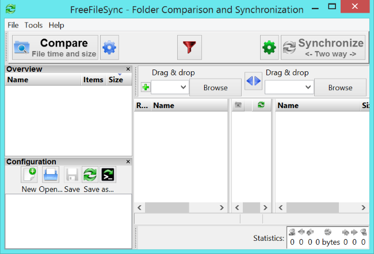Expand the right folder path dropdown
374x254 pixels.
click(308, 87)
